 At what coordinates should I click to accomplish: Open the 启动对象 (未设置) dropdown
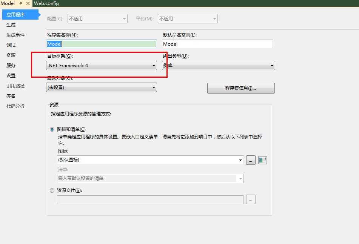coord(102,87)
